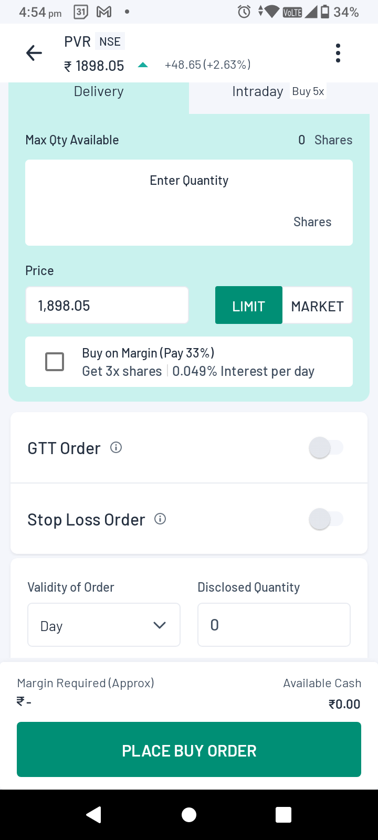378x840 pixels.
Task: Tap the Gmail notification icon in status bar
Action: (104, 12)
